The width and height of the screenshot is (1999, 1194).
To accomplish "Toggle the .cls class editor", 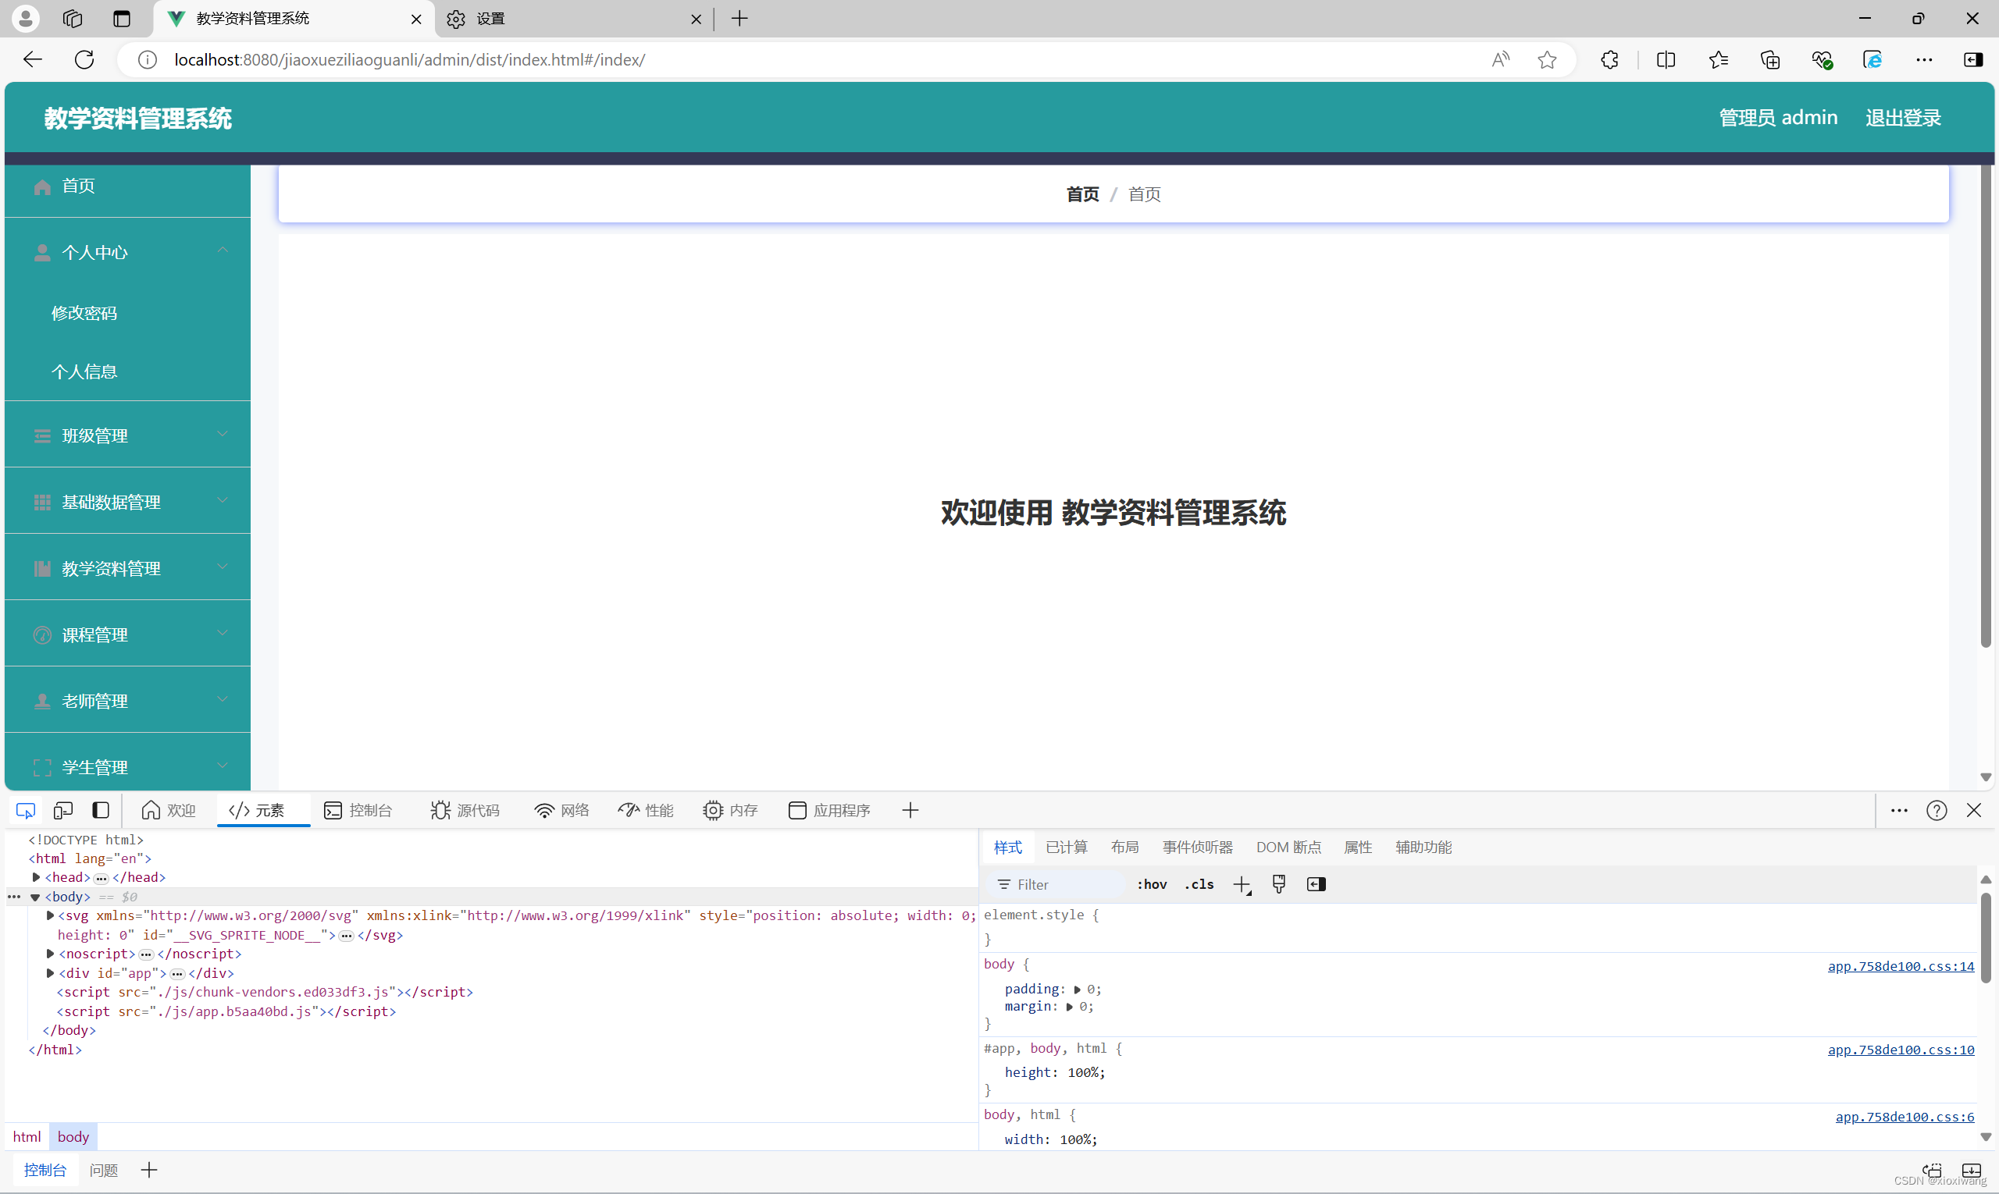I will coord(1198,883).
